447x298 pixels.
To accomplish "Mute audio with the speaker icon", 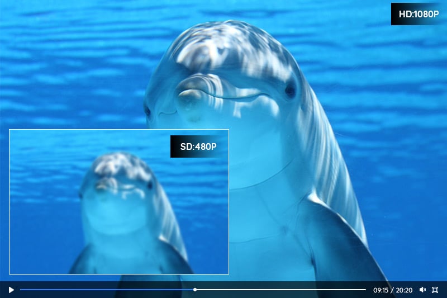I will tap(422, 290).
